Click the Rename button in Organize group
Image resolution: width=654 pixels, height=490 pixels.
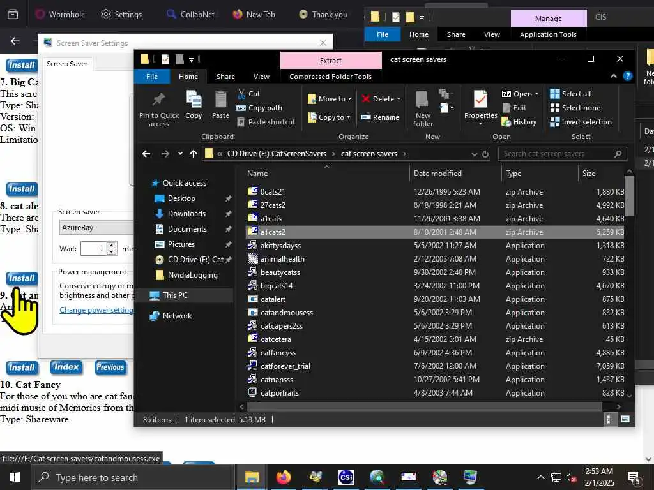click(380, 117)
